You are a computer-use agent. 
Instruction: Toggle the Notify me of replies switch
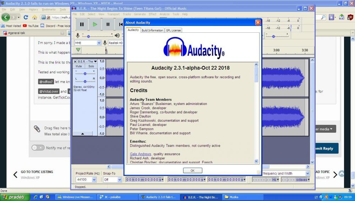point(38,148)
